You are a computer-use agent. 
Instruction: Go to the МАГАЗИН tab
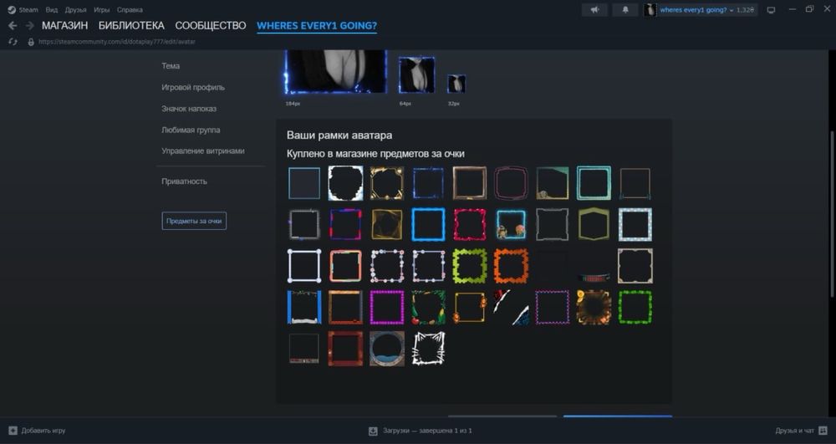pos(64,26)
